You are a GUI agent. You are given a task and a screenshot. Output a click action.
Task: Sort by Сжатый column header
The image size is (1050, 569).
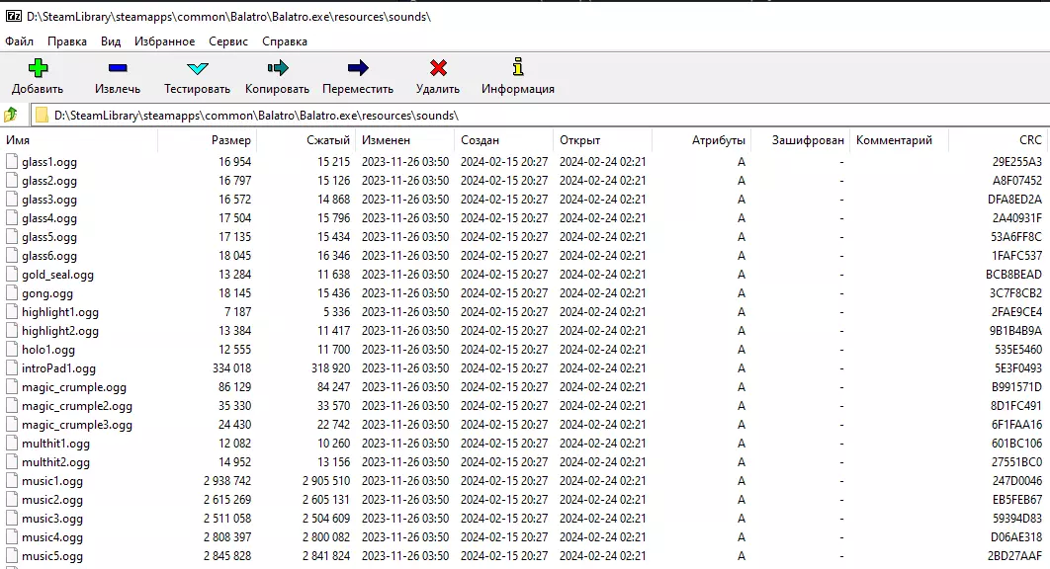click(306, 140)
